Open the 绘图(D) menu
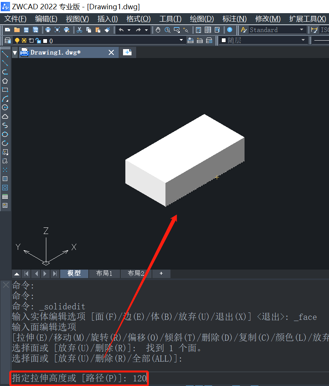The height and width of the screenshot is (386, 329). coord(202,19)
